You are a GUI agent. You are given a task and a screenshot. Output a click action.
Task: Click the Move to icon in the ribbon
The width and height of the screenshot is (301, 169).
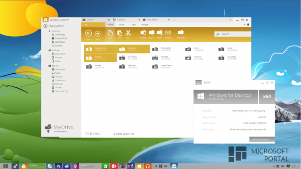pyautogui.click(x=143, y=33)
